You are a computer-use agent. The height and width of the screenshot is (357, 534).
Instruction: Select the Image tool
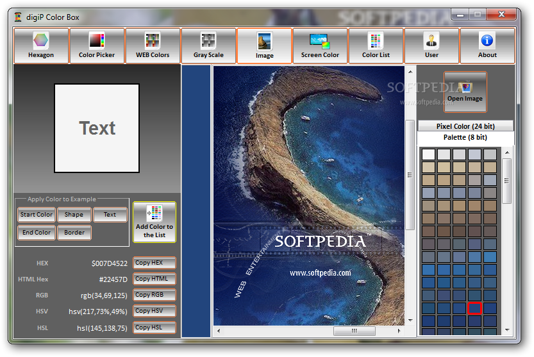point(265,46)
